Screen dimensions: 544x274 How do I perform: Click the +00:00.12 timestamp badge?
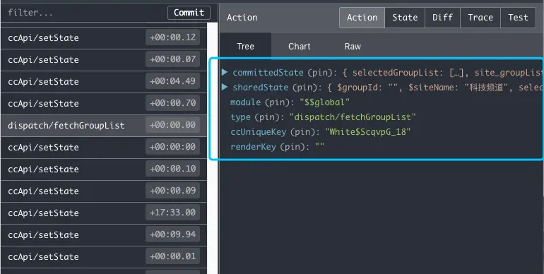click(x=173, y=37)
